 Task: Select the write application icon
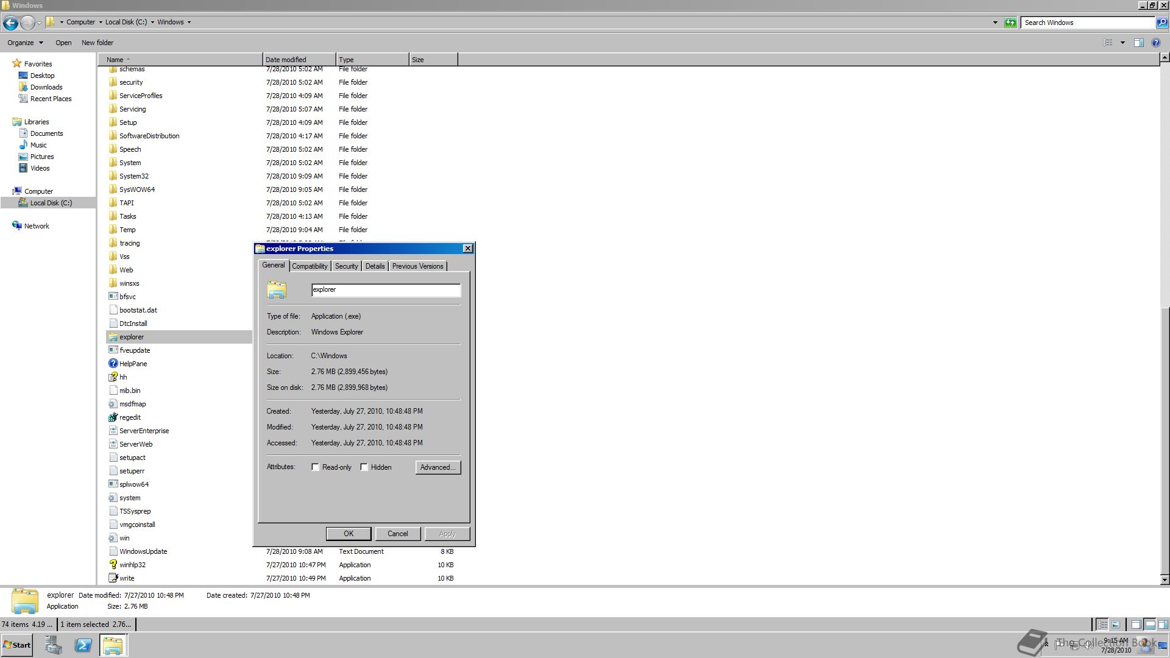pyautogui.click(x=113, y=578)
